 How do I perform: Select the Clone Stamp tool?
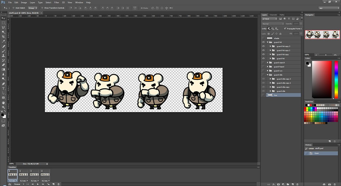pos(3,55)
